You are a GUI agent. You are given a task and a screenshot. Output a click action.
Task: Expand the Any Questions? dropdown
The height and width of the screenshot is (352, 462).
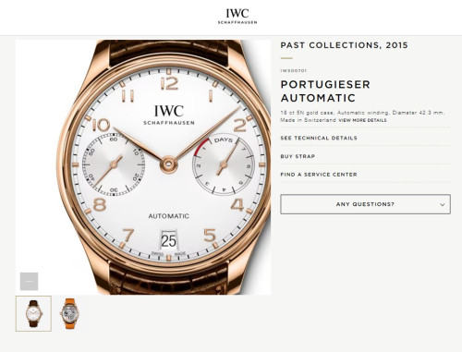[x=365, y=204]
